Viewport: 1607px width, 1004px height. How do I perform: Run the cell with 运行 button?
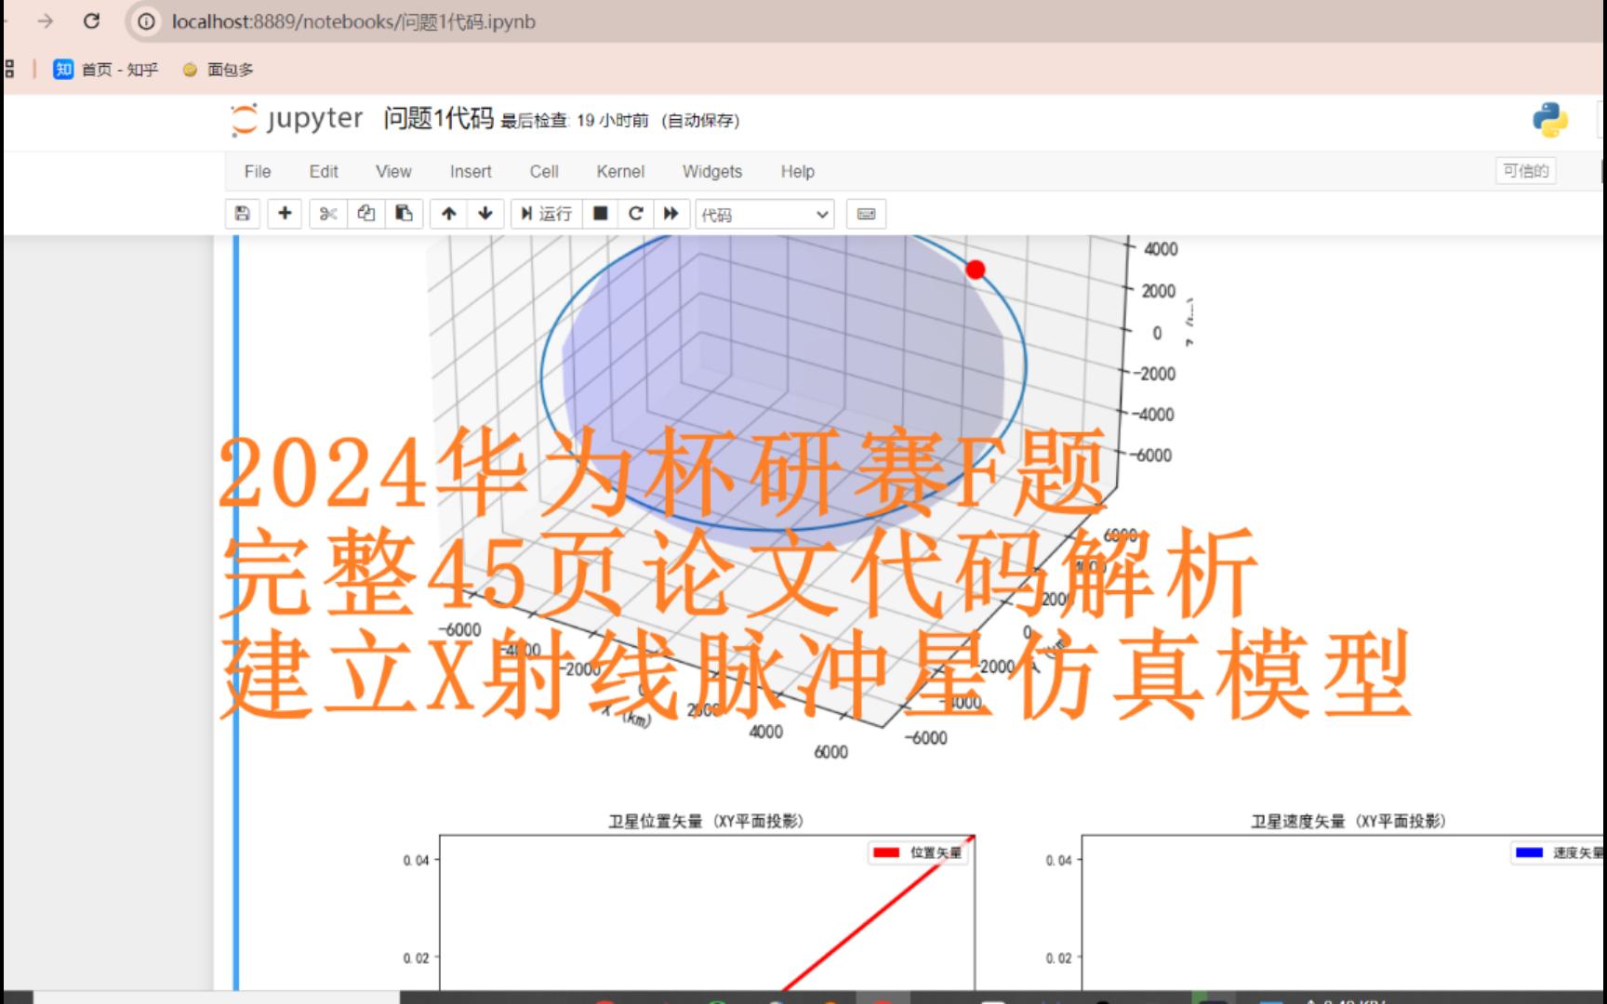546,214
